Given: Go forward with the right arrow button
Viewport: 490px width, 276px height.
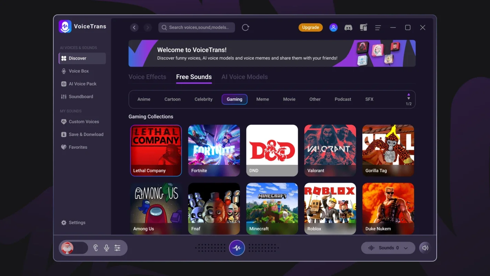Looking at the screenshot, I should click(x=147, y=28).
